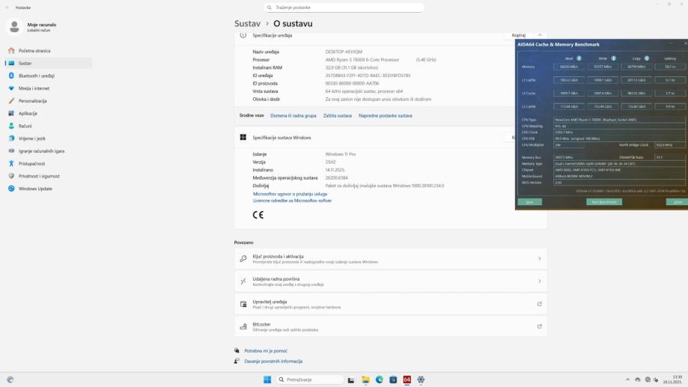Viewport: 688px width, 387px height.
Task: Open Task View from the taskbar
Action: click(x=351, y=380)
